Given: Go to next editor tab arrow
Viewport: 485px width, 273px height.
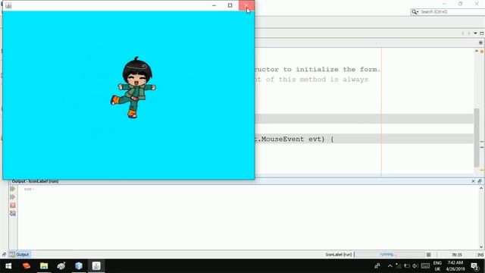Looking at the screenshot, I should click(x=469, y=33).
